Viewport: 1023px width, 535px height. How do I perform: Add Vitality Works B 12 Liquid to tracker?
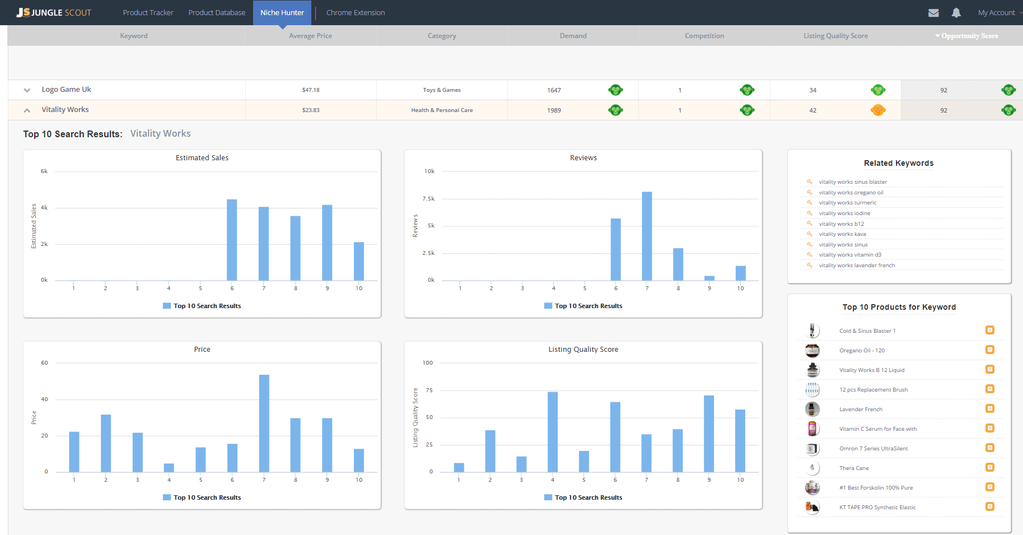[x=990, y=369]
